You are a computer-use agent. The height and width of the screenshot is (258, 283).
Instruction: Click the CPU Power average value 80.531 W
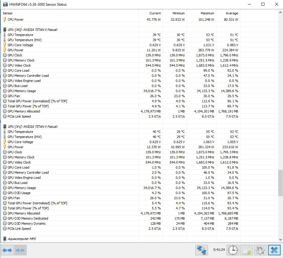(231, 19)
